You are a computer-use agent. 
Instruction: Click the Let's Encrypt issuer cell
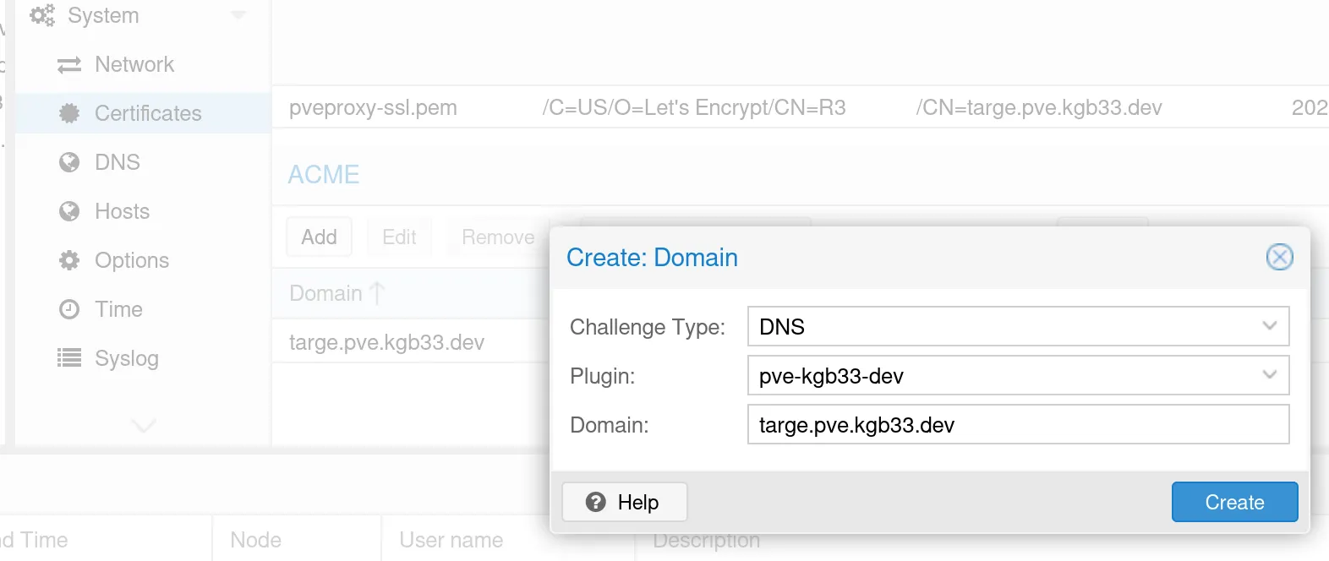[x=694, y=107]
